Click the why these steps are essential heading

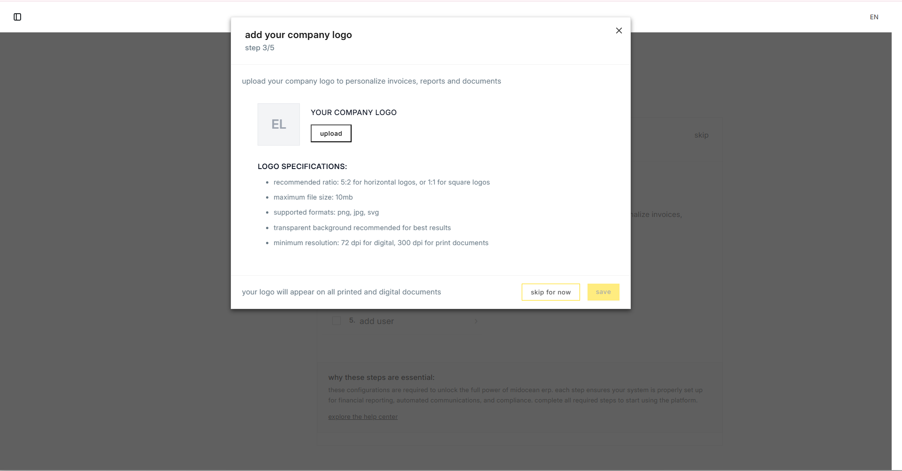381,377
